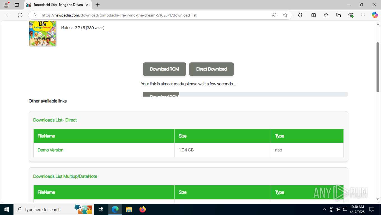Open the notification center
Screen dimensions: 381x215
pos(372,209)
